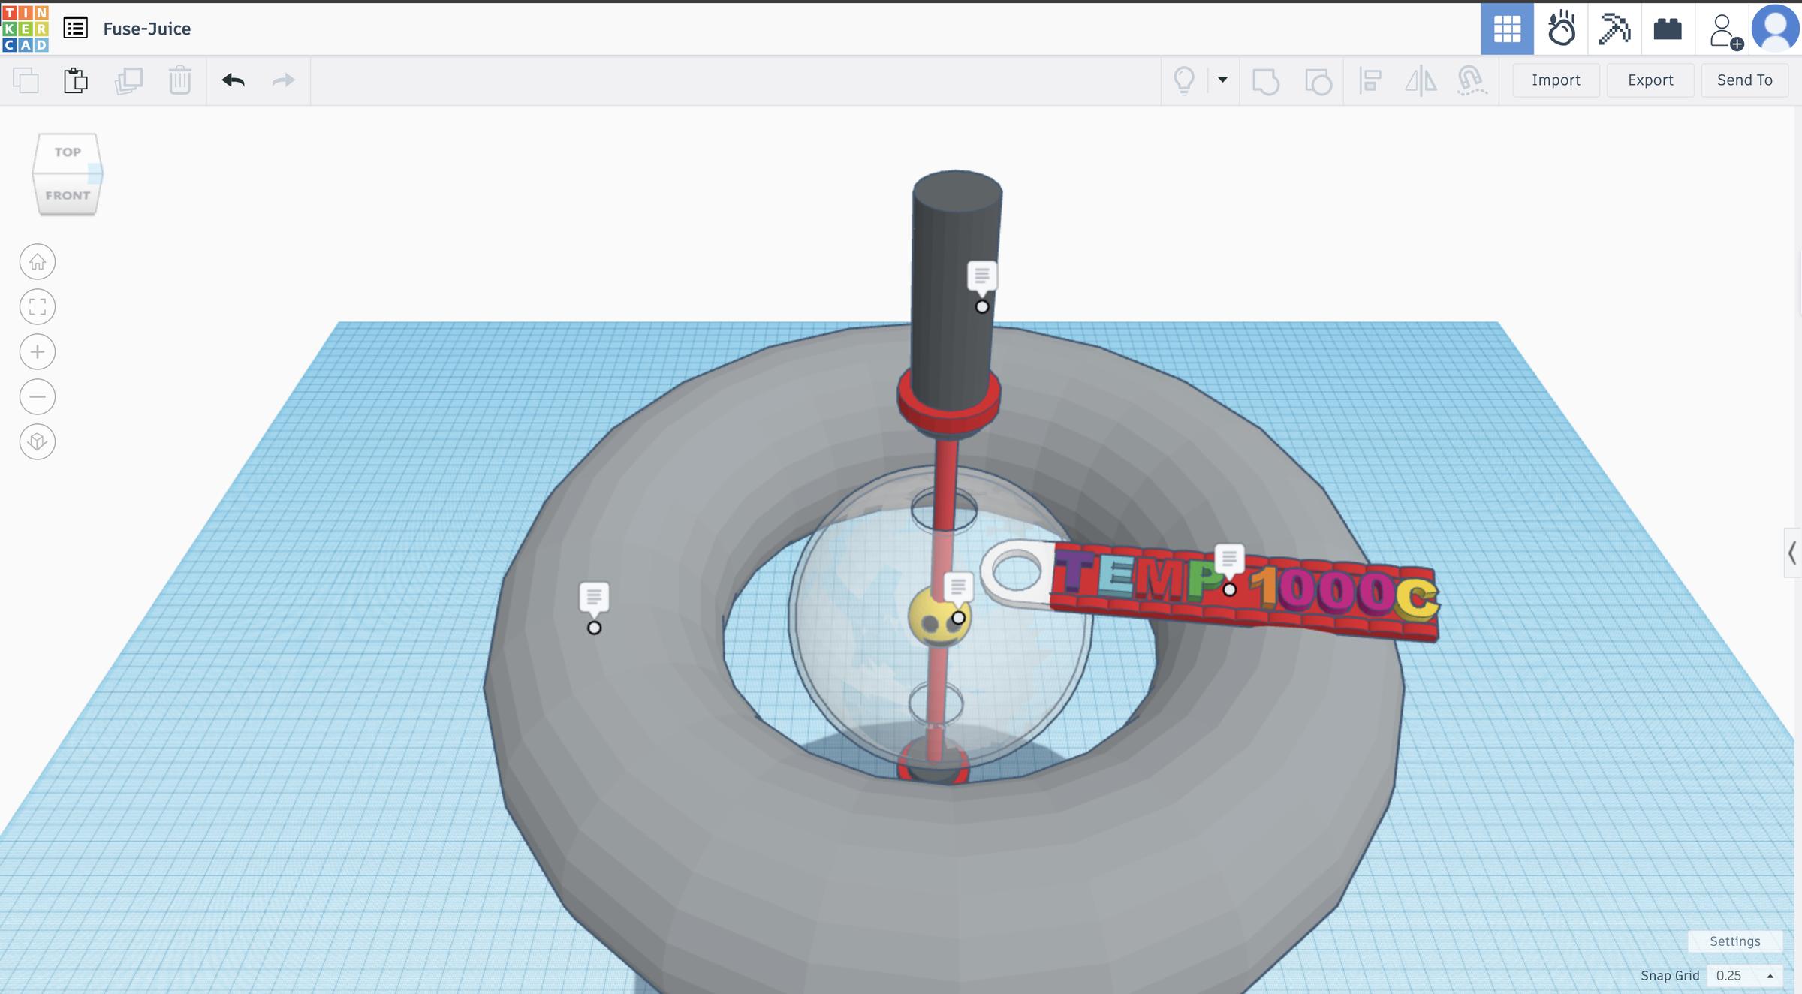This screenshot has height=994, width=1802.
Task: Open the Paste icon on the toolbar
Action: click(75, 80)
